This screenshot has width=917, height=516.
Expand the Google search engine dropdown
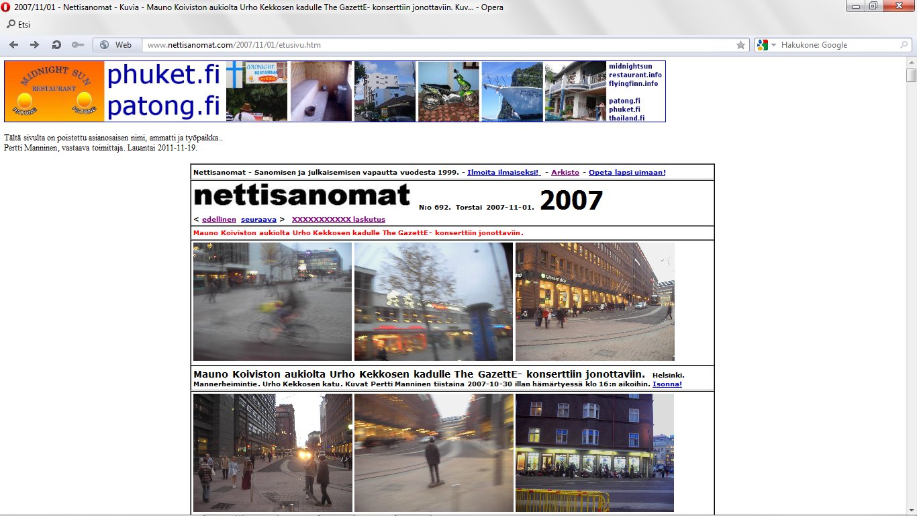coord(773,45)
